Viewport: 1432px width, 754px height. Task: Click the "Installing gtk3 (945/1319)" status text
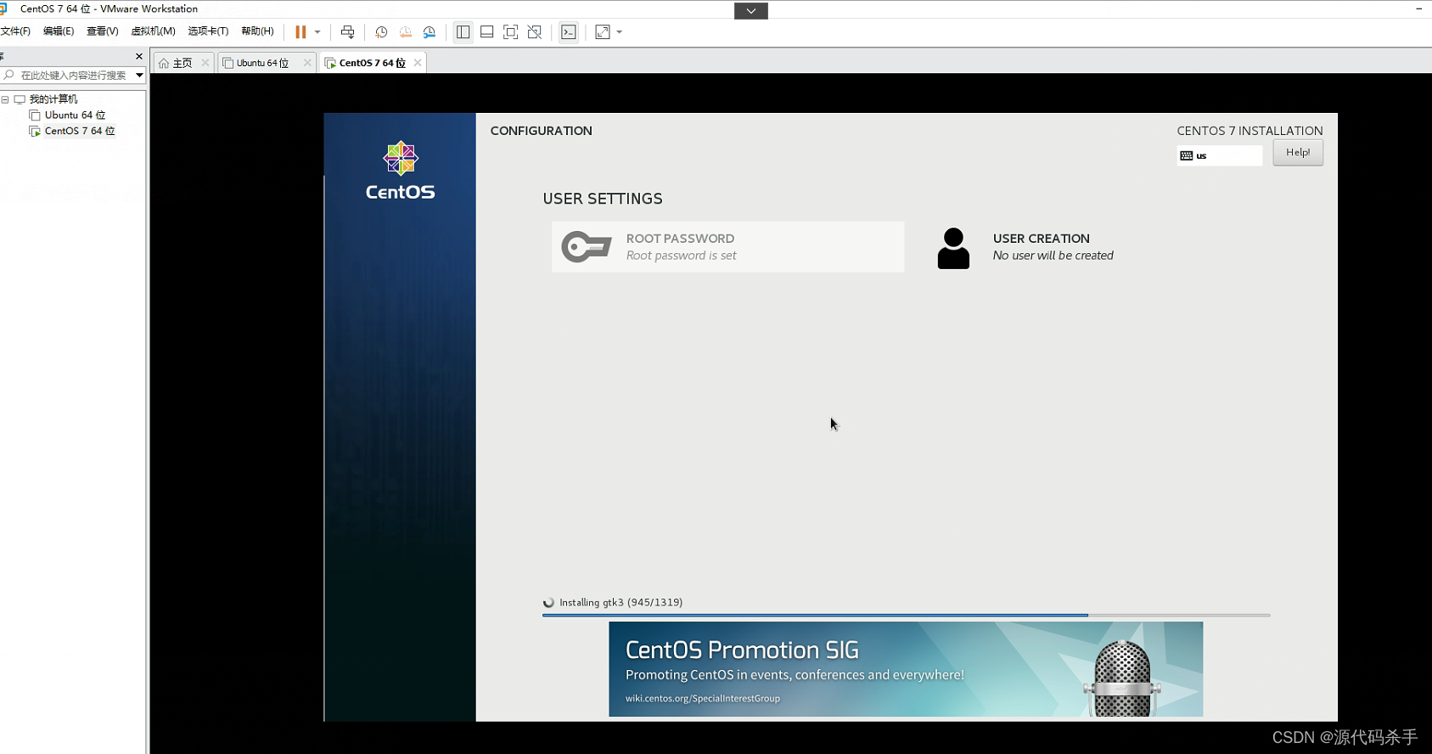[621, 603]
